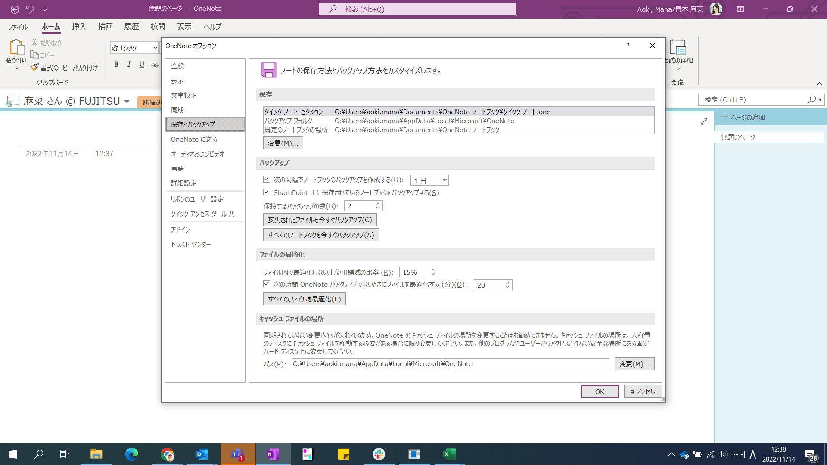
Task: Open the font name 游ゴシック dropdown
Action: coord(155,48)
